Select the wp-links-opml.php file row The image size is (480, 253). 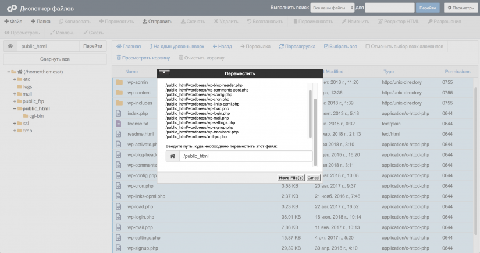coord(294,196)
